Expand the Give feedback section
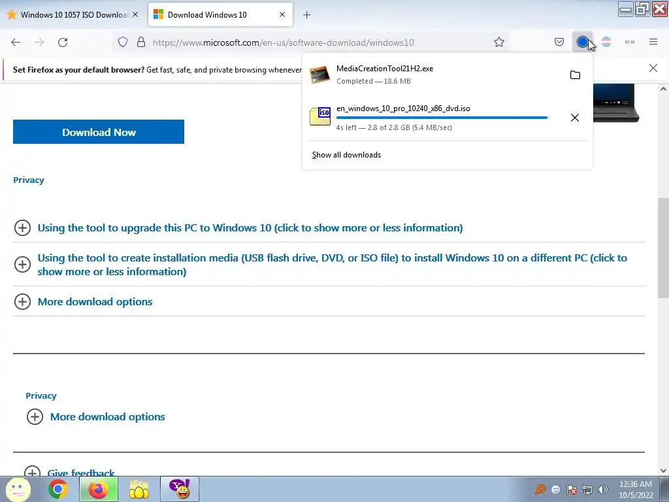 (81, 473)
